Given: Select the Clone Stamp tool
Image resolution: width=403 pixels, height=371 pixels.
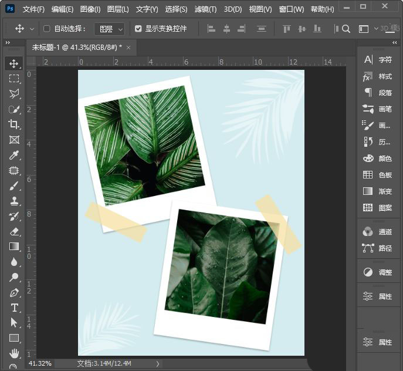Looking at the screenshot, I should pyautogui.click(x=14, y=201).
